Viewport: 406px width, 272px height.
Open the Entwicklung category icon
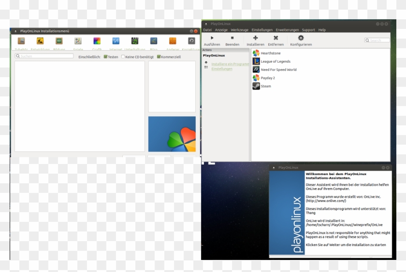[x=40, y=41]
